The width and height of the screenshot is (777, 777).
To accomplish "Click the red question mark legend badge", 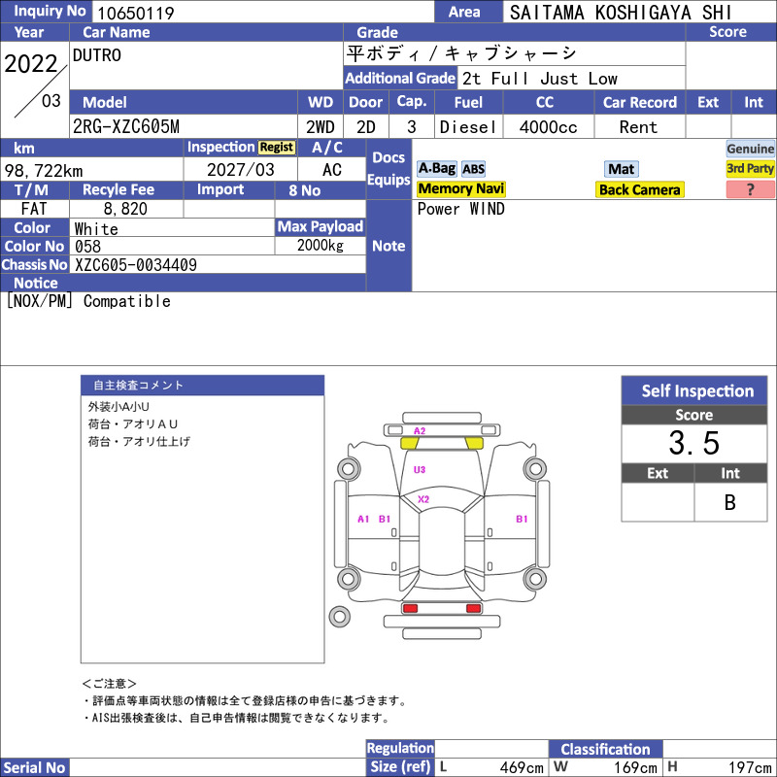I will tap(750, 189).
